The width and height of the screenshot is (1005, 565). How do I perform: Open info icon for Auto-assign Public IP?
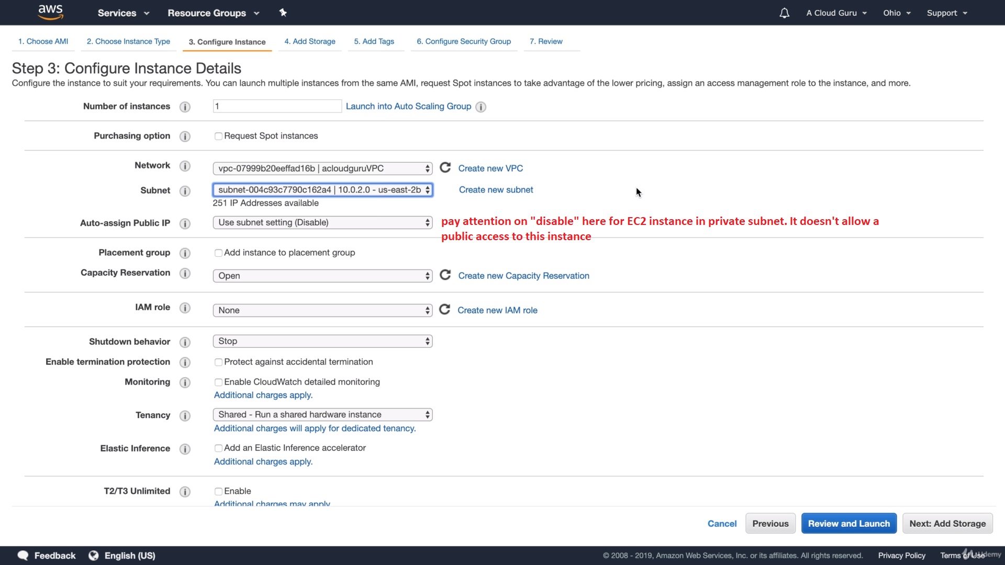click(185, 223)
